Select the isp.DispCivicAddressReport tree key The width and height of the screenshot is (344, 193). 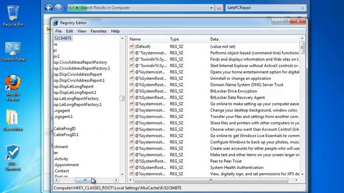click(77, 75)
